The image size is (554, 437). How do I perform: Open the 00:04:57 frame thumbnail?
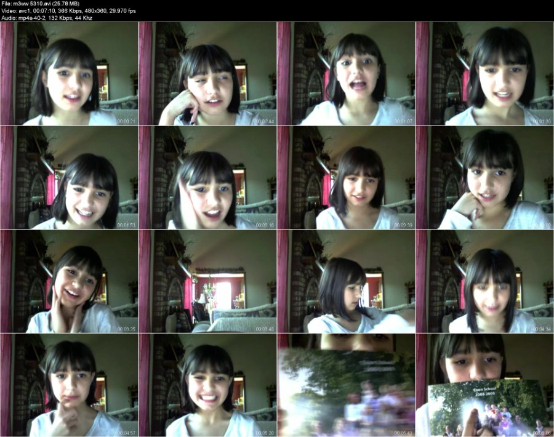[69, 385]
